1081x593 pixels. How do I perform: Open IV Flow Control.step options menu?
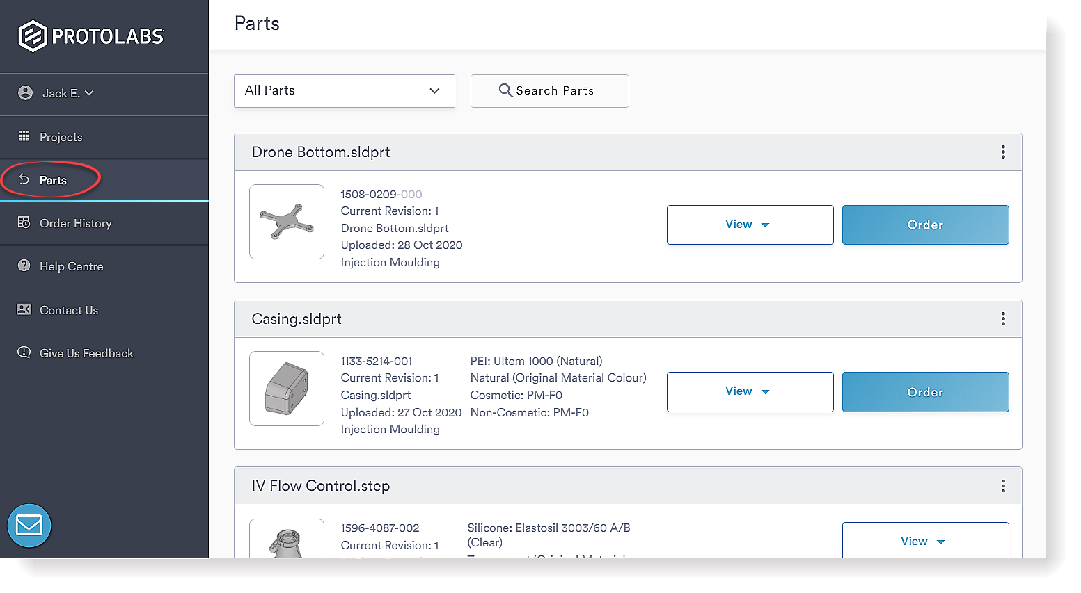point(1003,486)
